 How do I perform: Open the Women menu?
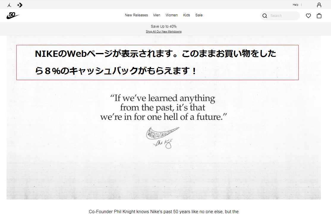point(171,15)
